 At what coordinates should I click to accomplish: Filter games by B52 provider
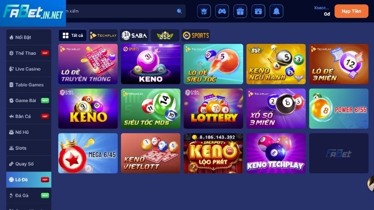point(165,35)
